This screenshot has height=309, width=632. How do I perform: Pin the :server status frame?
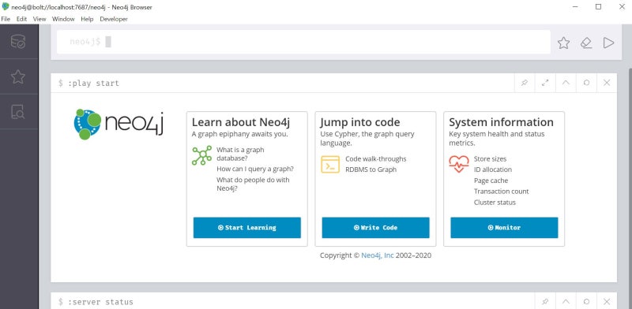point(545,301)
